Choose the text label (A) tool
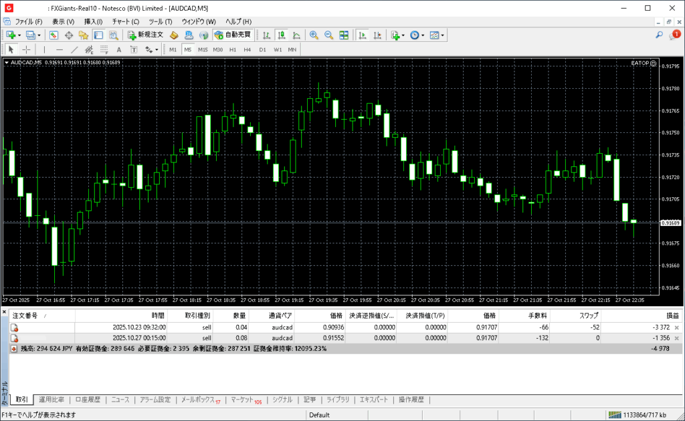This screenshot has height=421, width=685. click(x=119, y=49)
